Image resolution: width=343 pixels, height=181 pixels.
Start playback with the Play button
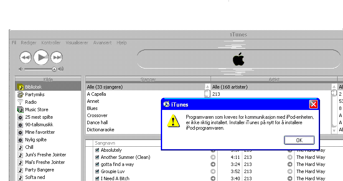coord(41,57)
